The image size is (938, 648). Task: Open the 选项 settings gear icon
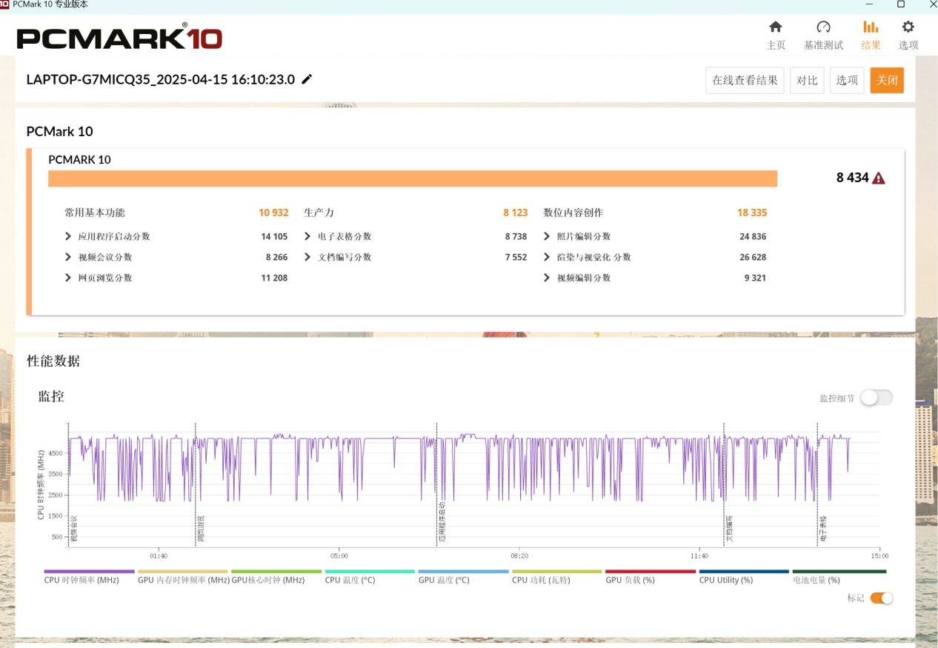pos(908,27)
